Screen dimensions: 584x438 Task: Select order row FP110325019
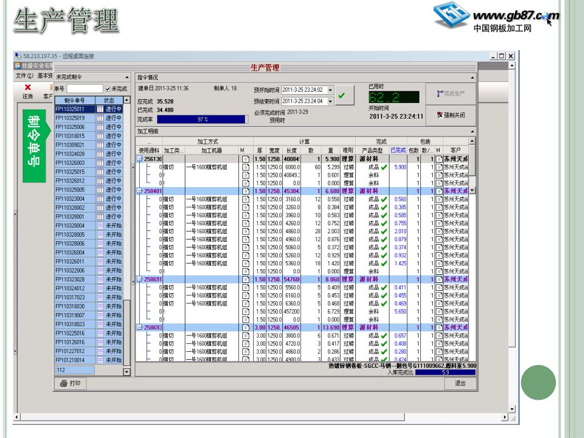(88, 118)
